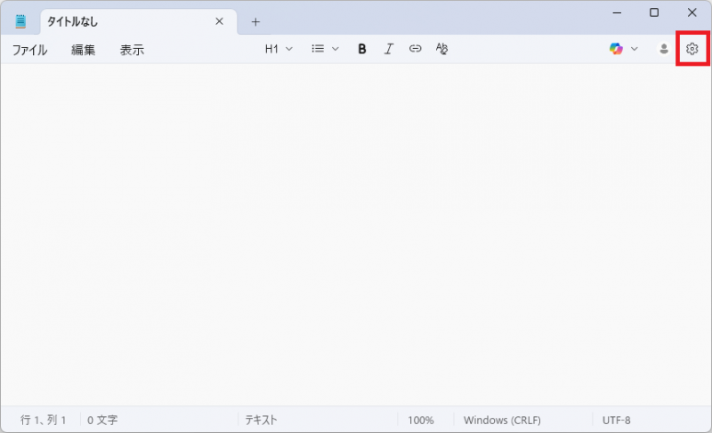The width and height of the screenshot is (712, 433).
Task: Click inside the empty text editing area
Action: (x=356, y=231)
